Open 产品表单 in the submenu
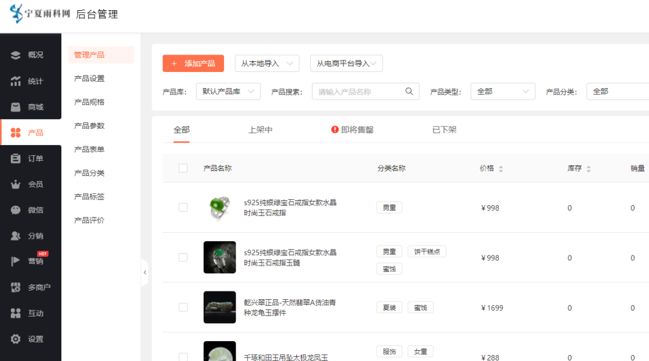The width and height of the screenshot is (649, 361). pos(89,149)
